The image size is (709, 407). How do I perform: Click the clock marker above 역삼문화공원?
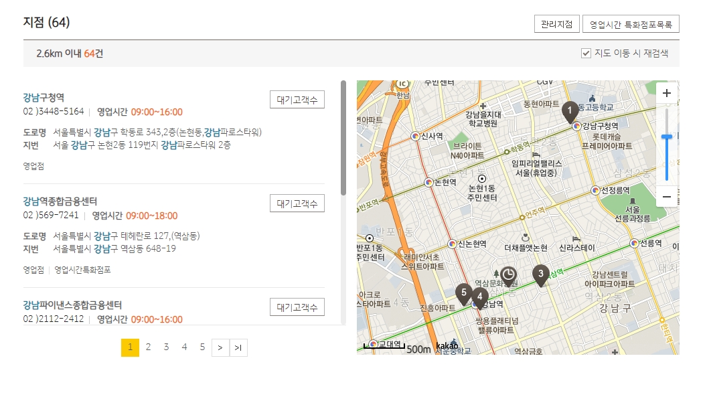coord(508,274)
